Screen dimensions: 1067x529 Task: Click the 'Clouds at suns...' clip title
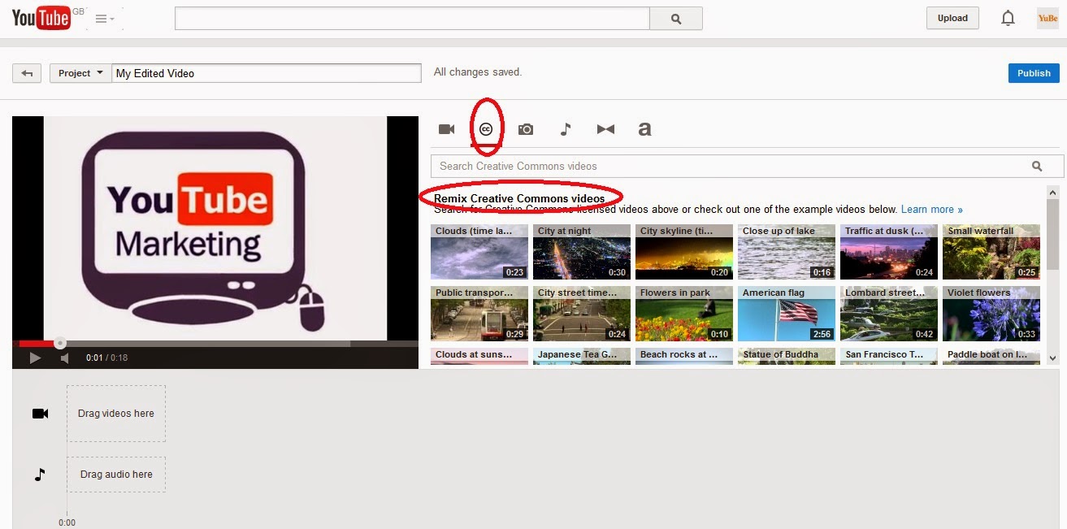tap(474, 354)
